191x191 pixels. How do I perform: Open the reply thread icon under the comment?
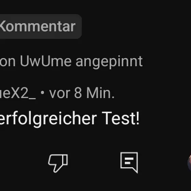[x=129, y=163]
